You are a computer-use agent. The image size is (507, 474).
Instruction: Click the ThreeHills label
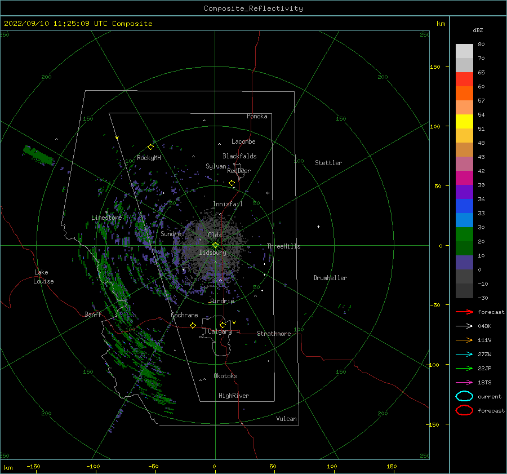click(283, 246)
